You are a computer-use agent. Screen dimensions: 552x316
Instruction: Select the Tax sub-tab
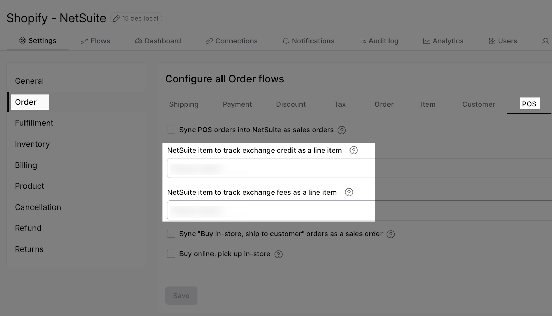click(340, 104)
